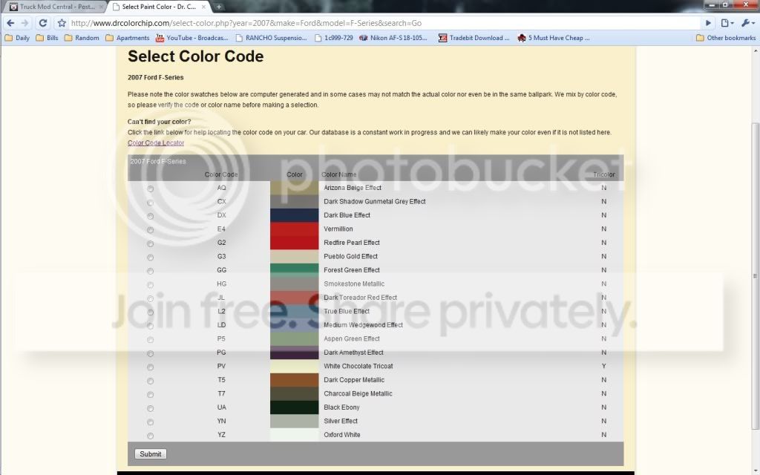
Task: Open the Color Code Locator link
Action: click(156, 143)
